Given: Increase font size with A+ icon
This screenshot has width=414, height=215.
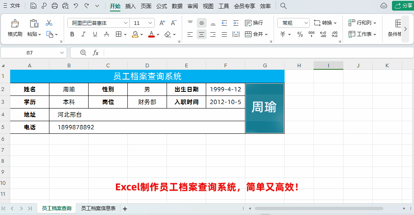Looking at the screenshot, I should coord(162,23).
